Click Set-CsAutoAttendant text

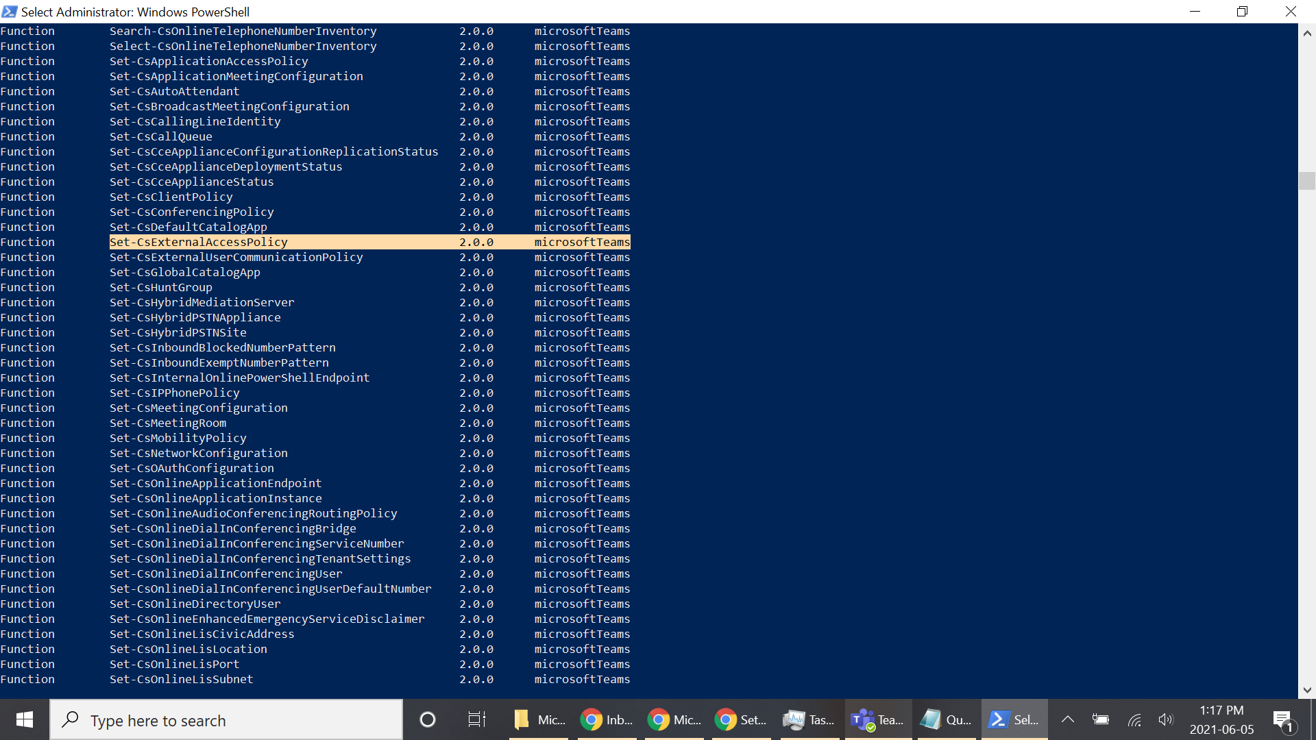point(175,91)
